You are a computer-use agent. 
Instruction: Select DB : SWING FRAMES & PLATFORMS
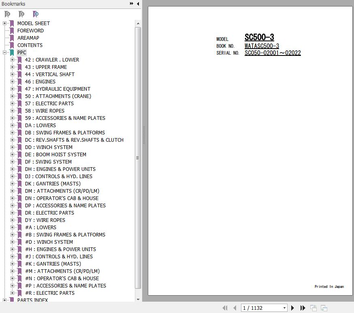coord(65,132)
